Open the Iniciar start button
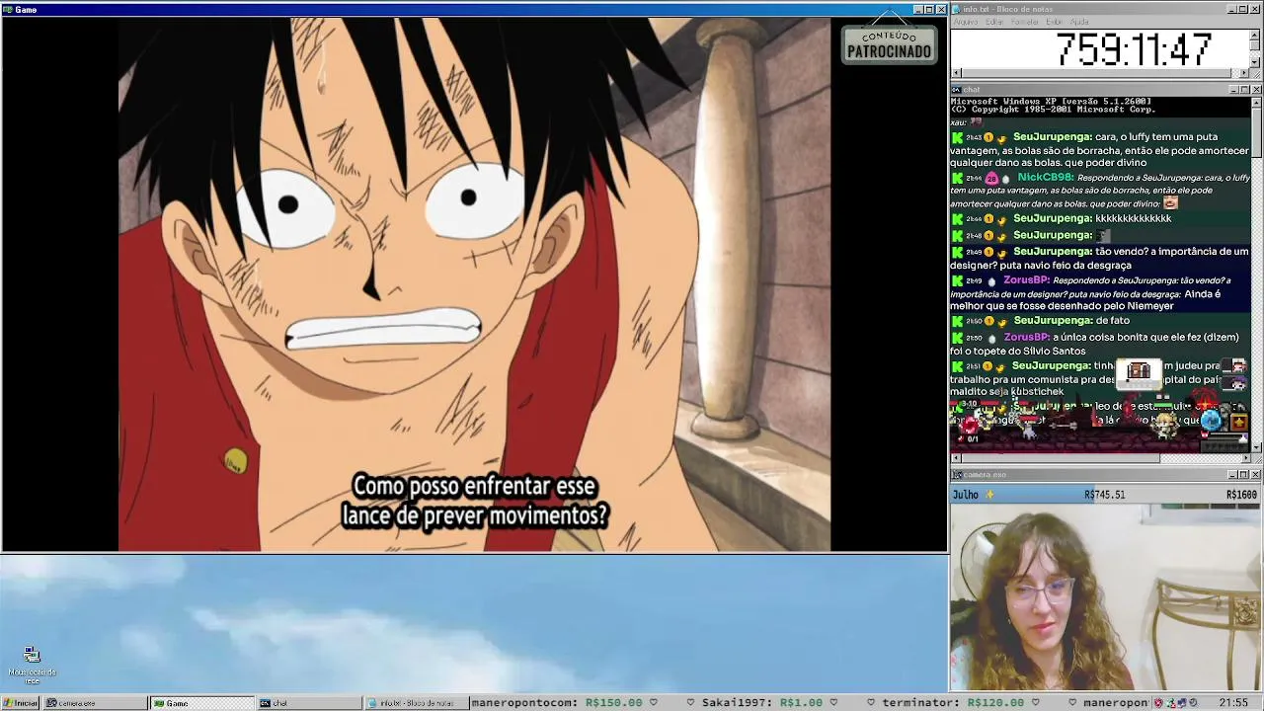The height and width of the screenshot is (711, 1264). pos(20,703)
